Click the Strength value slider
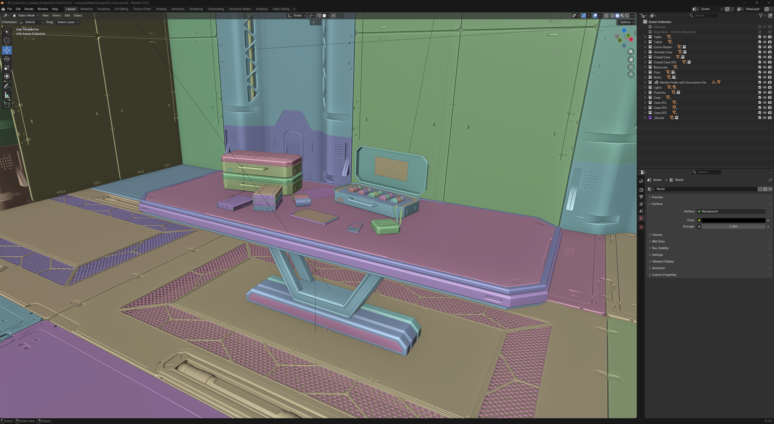774x424 pixels. (733, 227)
